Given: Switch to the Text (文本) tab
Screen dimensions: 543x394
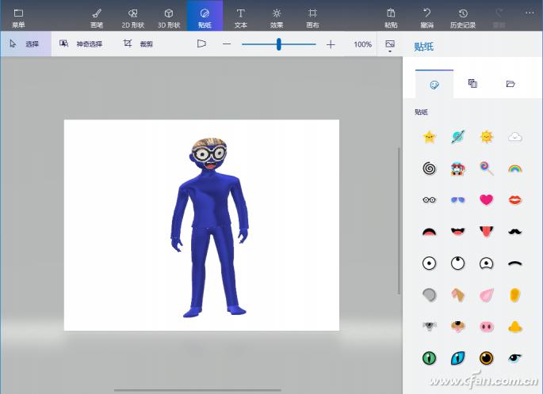Looking at the screenshot, I should click(240, 17).
